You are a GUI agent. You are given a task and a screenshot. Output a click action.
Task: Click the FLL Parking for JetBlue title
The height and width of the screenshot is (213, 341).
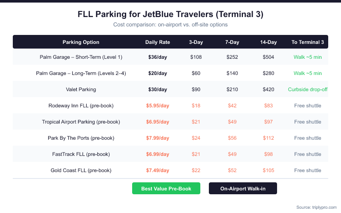(x=170, y=14)
